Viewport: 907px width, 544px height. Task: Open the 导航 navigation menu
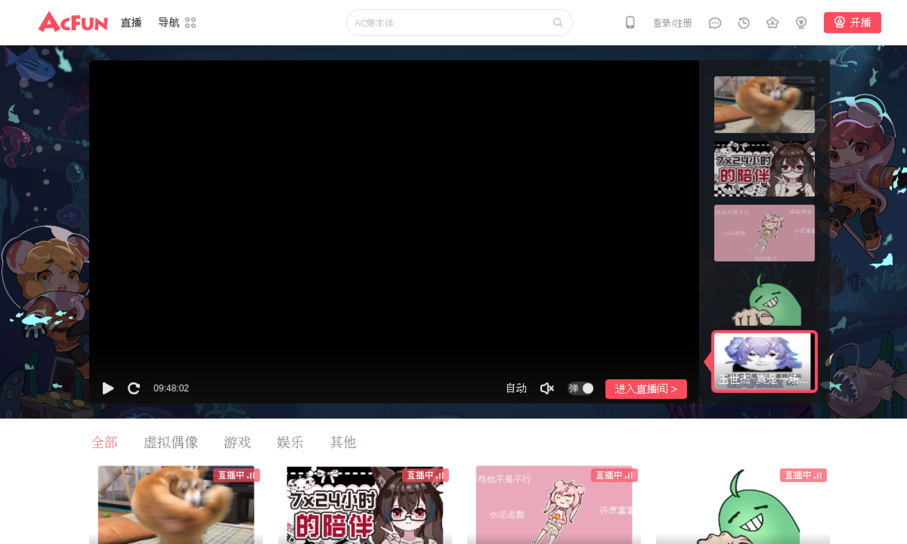177,23
